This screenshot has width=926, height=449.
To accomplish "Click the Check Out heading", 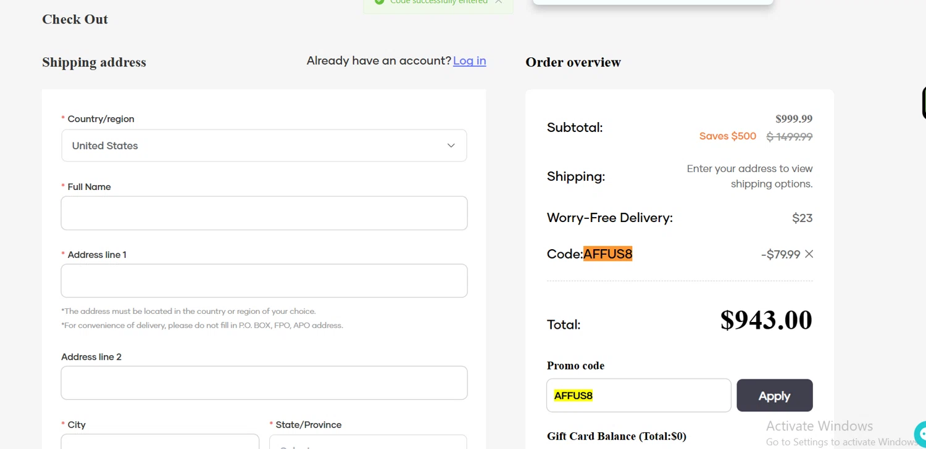I will point(75,19).
